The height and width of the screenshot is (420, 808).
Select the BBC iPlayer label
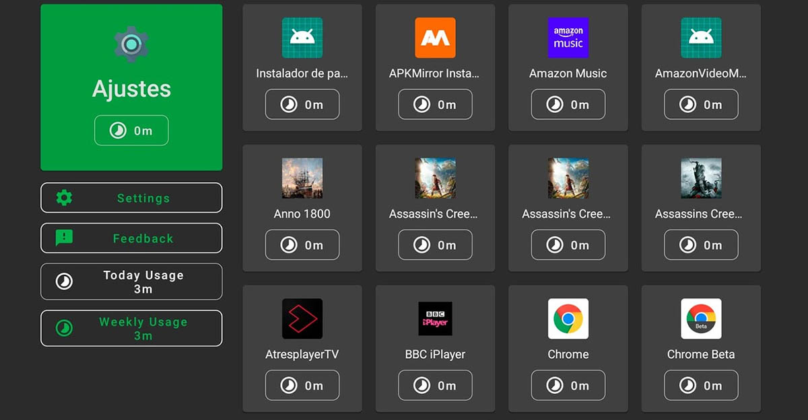click(435, 354)
